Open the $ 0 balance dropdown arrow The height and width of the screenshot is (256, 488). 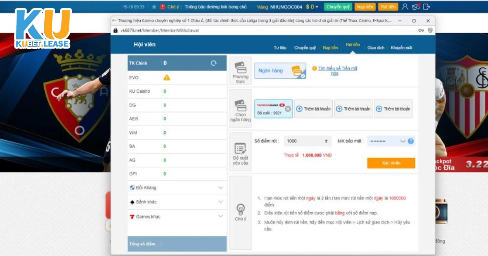coord(317,7)
